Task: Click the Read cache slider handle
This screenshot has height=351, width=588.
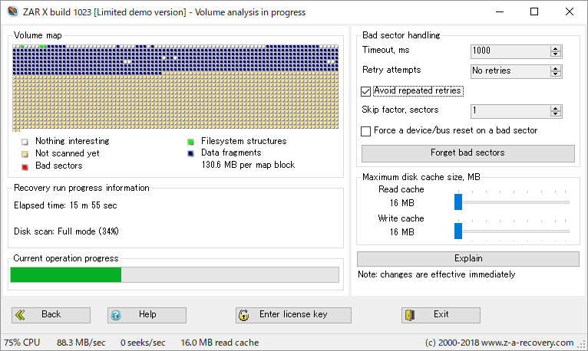Action: pyautogui.click(x=458, y=202)
